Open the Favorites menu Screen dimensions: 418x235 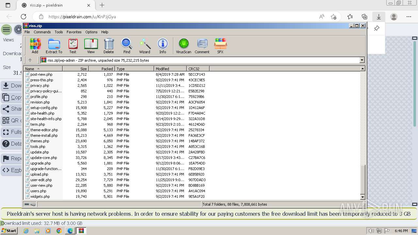(x=74, y=32)
